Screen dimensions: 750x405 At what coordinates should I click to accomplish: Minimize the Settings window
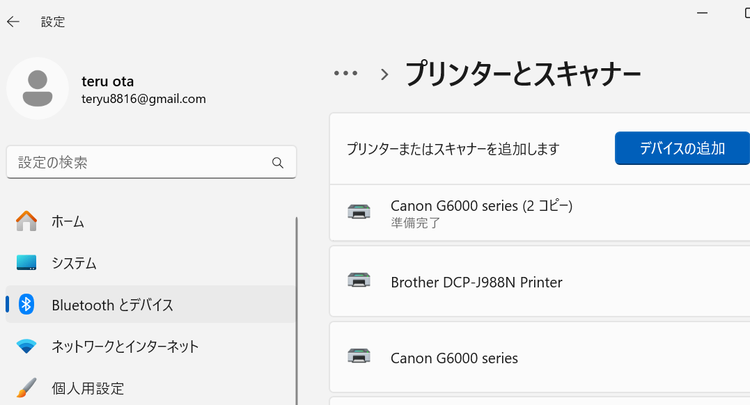702,13
